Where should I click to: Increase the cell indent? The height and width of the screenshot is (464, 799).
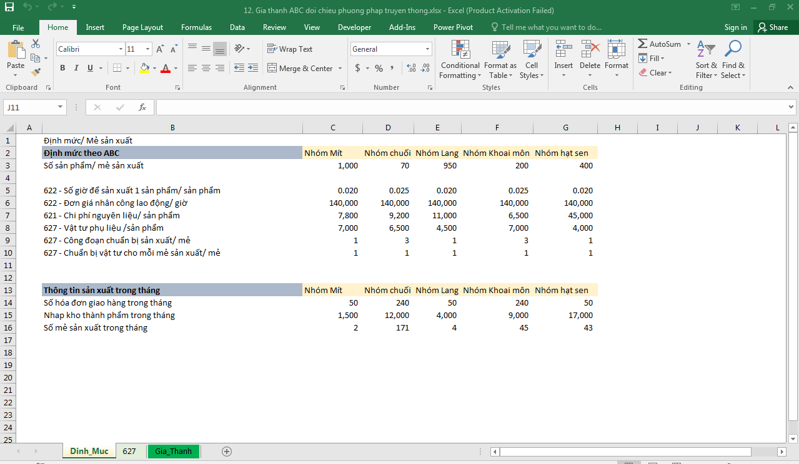253,68
